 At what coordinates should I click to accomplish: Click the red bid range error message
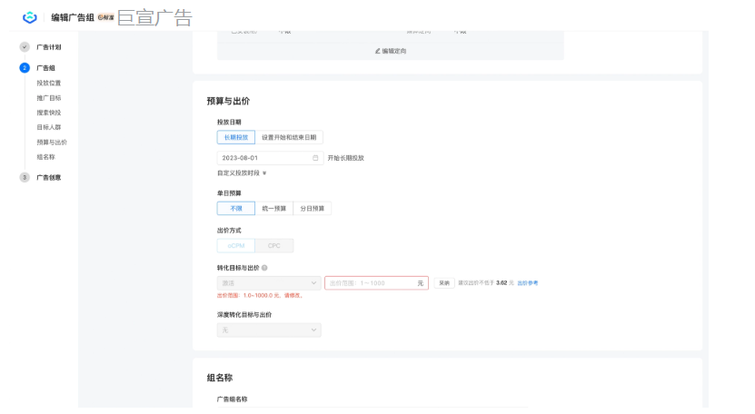coord(260,296)
